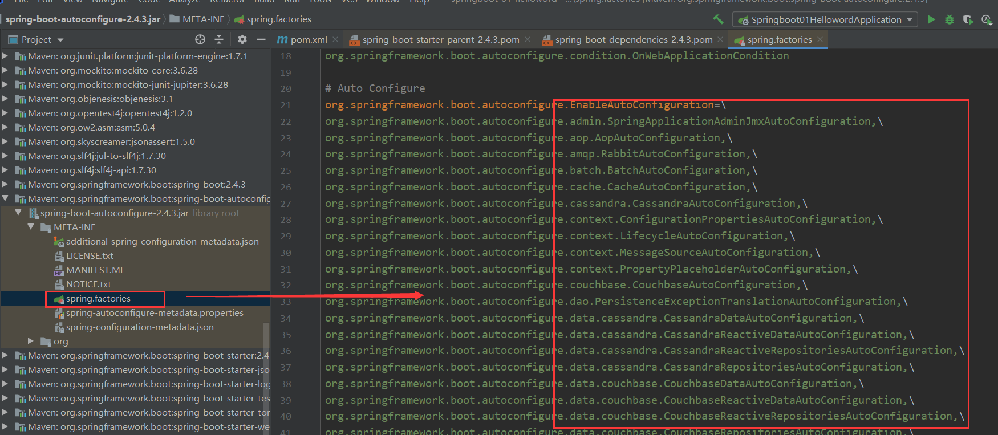Switch to the pom.xml tab
998x435 pixels.
(309, 39)
